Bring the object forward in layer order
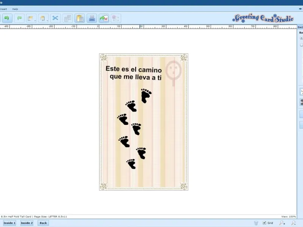 coord(30,18)
